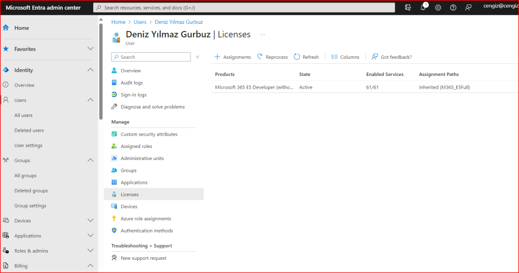Click the Copilot/portal icon in top bar

click(408, 8)
